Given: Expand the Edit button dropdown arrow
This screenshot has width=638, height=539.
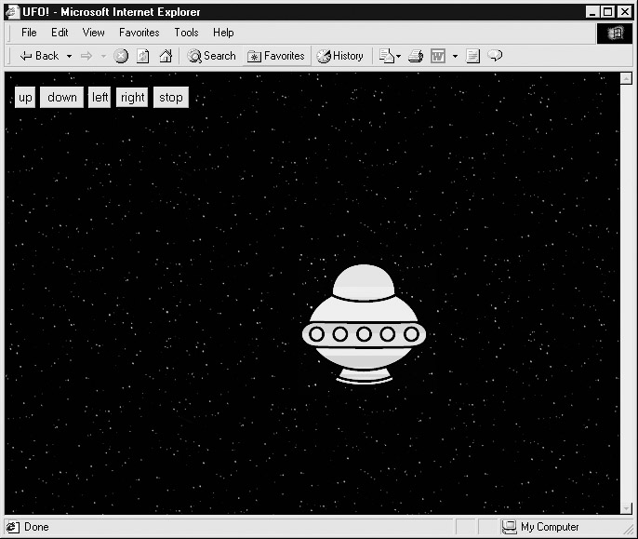Looking at the screenshot, I should point(455,56).
